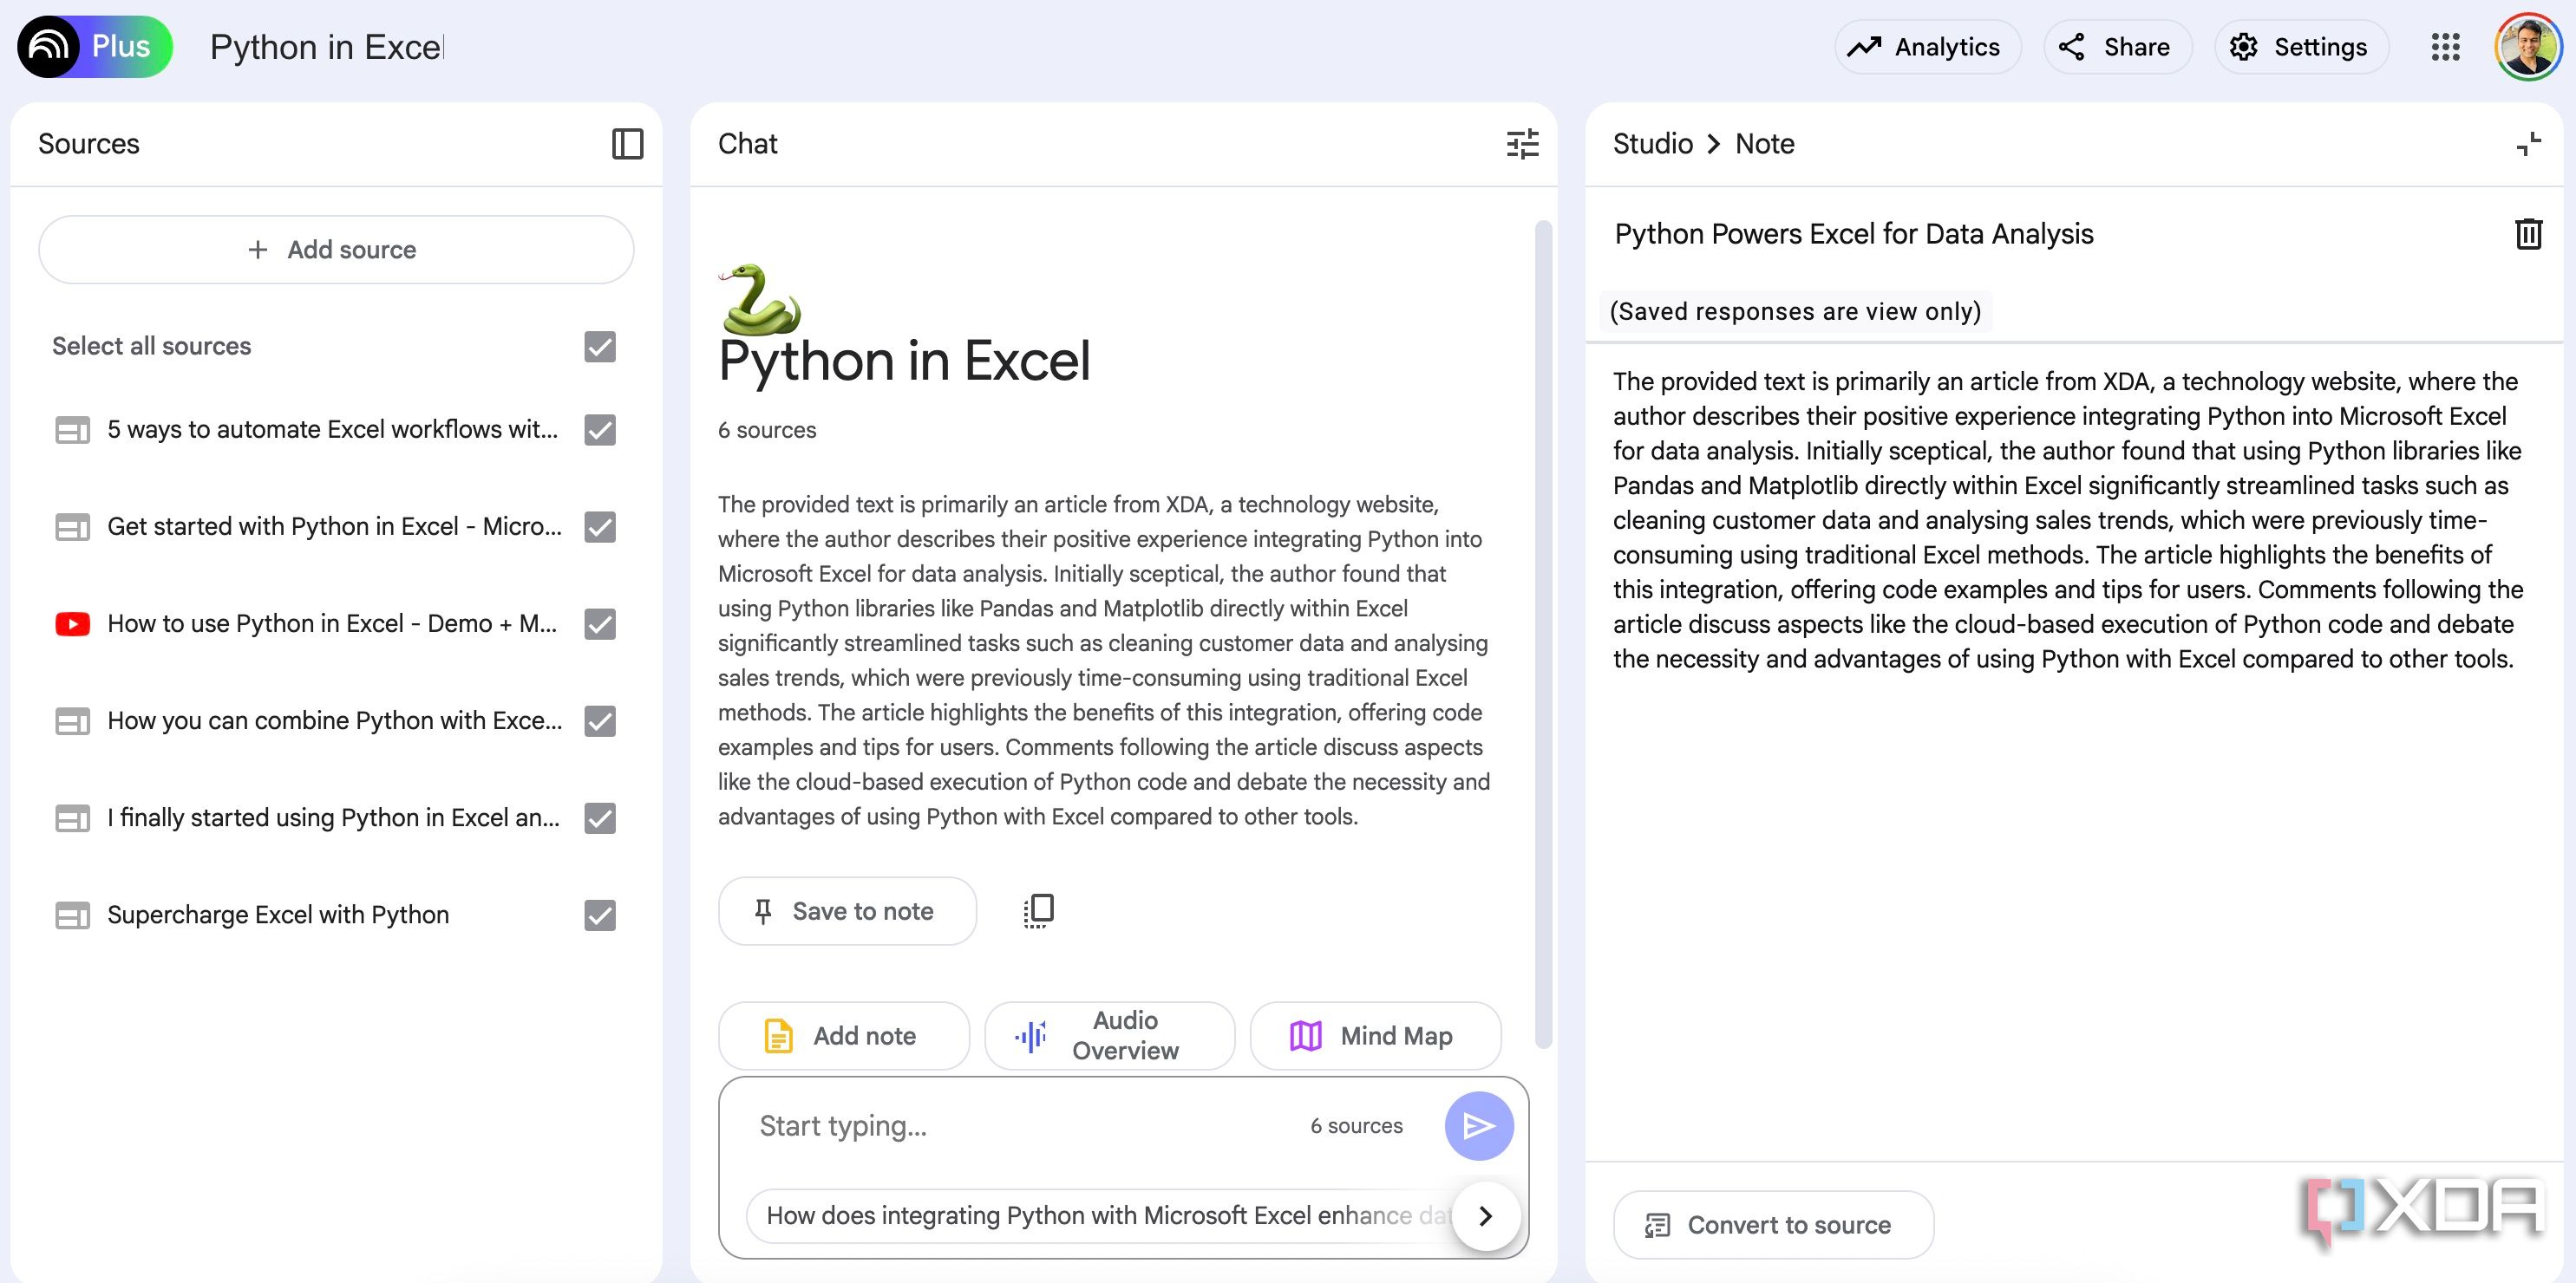The image size is (2576, 1283).
Task: Delete the note with trash icon
Action: (2528, 234)
